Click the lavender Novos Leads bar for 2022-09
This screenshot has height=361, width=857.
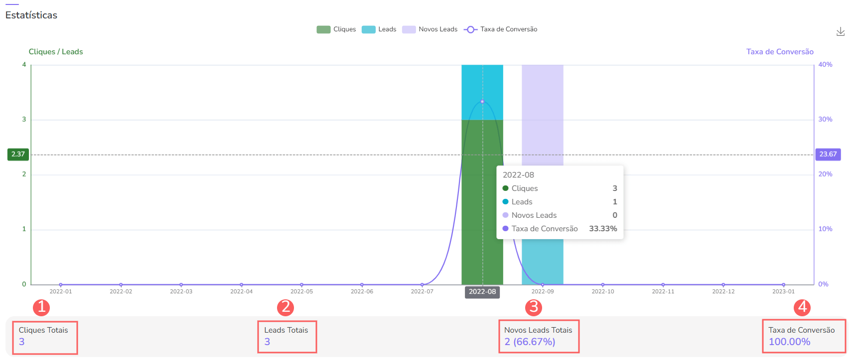point(542,114)
